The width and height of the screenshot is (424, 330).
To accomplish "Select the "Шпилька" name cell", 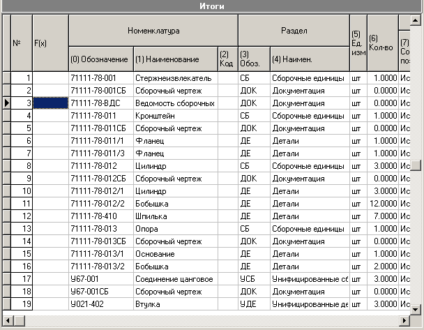I will coord(174,216).
